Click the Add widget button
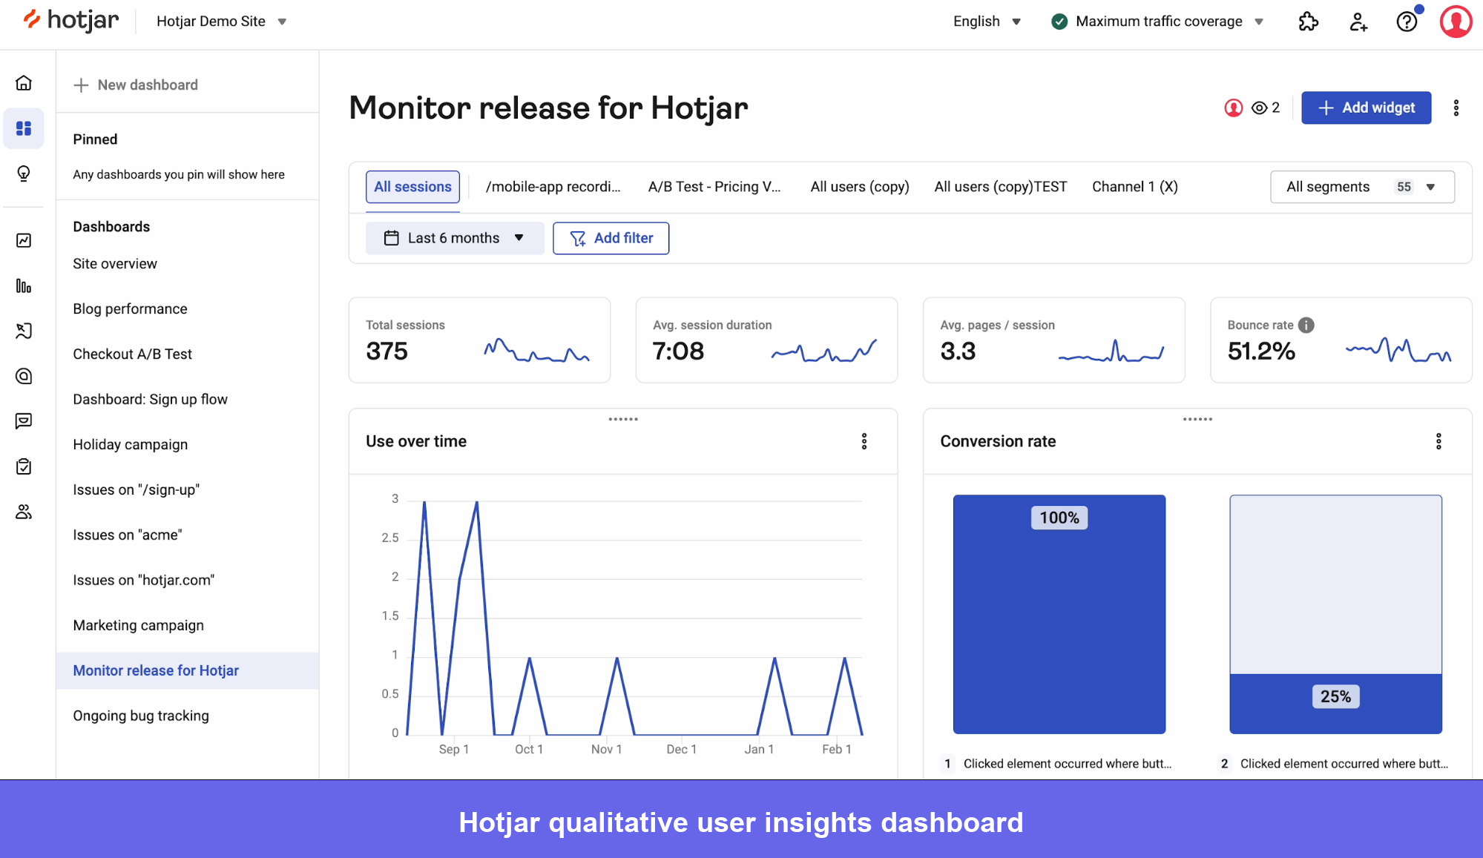The image size is (1483, 858). tap(1365, 108)
